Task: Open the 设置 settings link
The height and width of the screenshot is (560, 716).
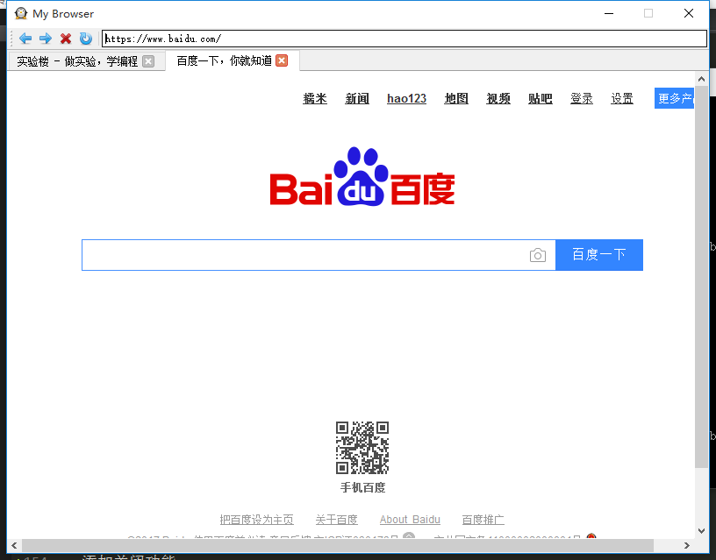Action: (622, 98)
